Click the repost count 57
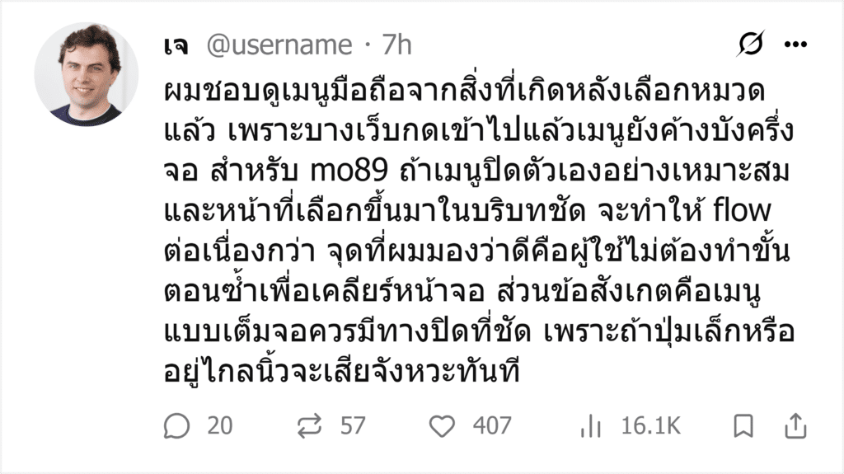 [x=353, y=426]
